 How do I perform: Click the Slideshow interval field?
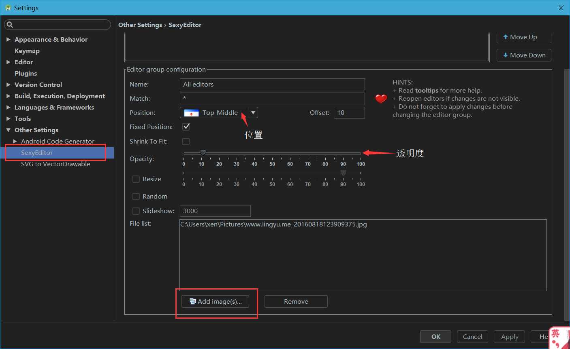[x=215, y=211]
